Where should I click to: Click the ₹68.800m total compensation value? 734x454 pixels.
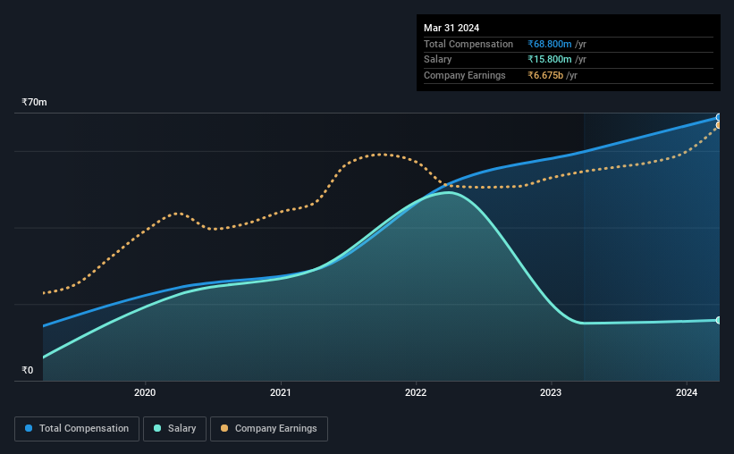point(550,44)
